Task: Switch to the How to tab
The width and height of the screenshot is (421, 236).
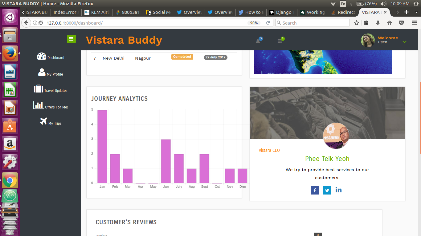Action: tap(251, 12)
